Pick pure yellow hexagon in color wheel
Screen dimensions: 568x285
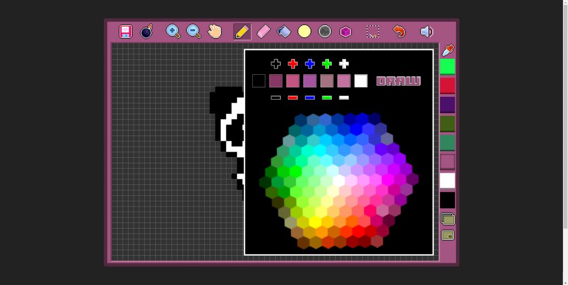pos(315,222)
